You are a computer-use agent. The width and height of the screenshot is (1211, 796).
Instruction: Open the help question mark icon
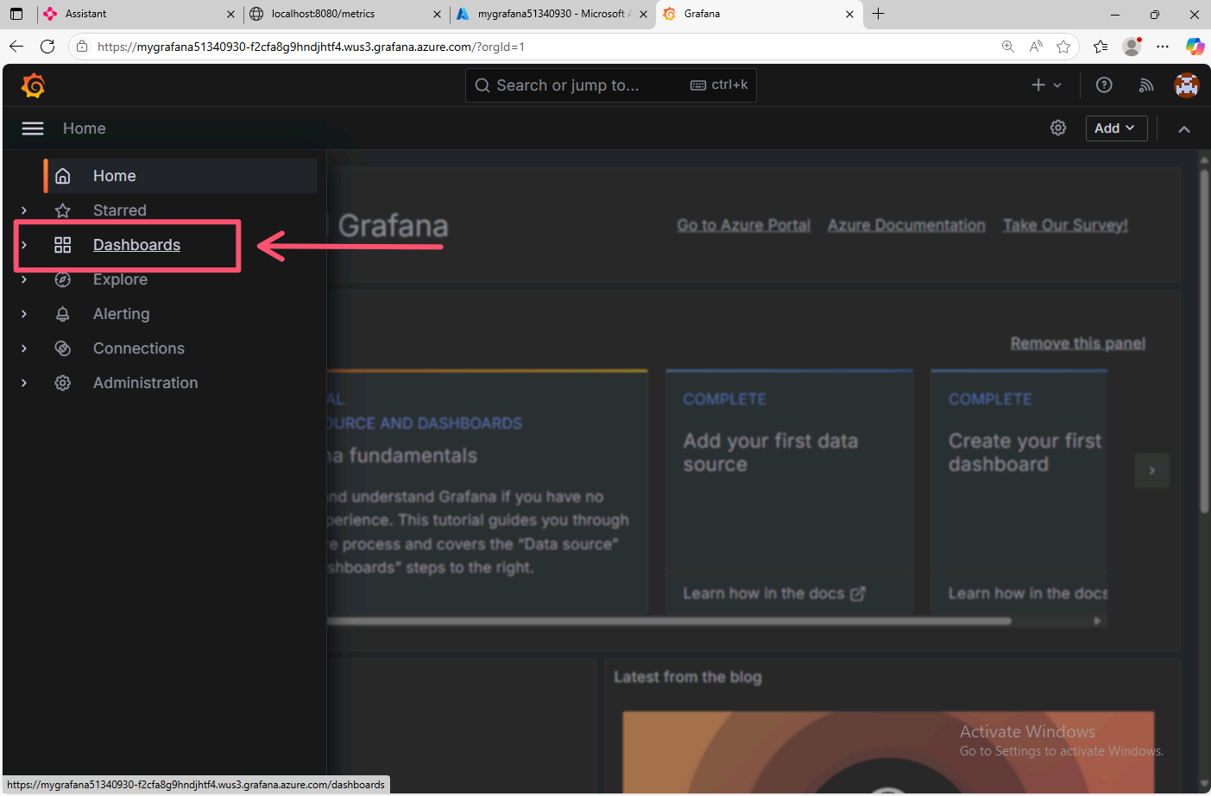tap(1104, 85)
